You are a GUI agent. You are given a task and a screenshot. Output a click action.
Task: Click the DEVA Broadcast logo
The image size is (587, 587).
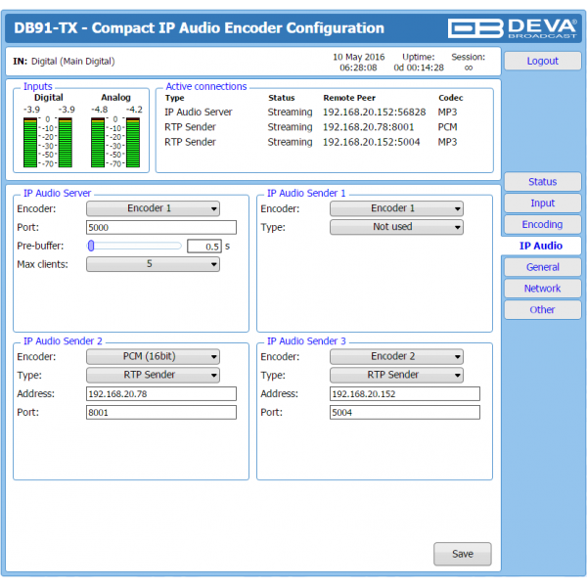[512, 28]
